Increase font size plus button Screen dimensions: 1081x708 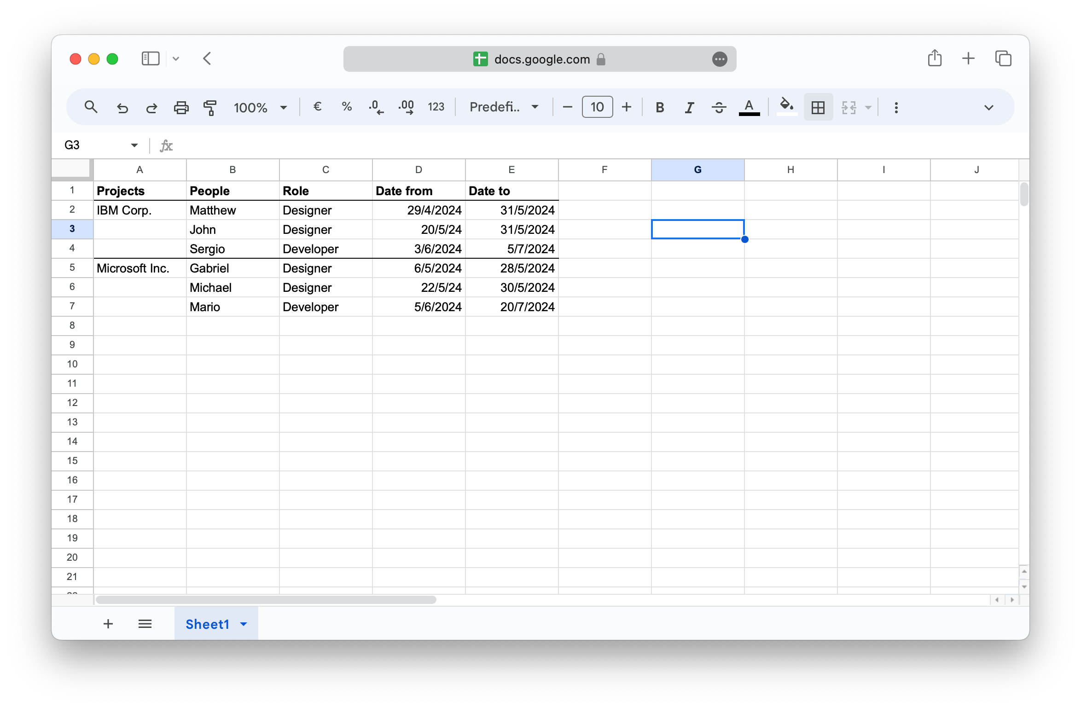[627, 107]
